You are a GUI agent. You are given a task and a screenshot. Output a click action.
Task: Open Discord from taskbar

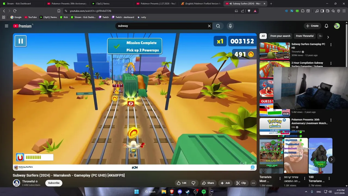[180, 192]
